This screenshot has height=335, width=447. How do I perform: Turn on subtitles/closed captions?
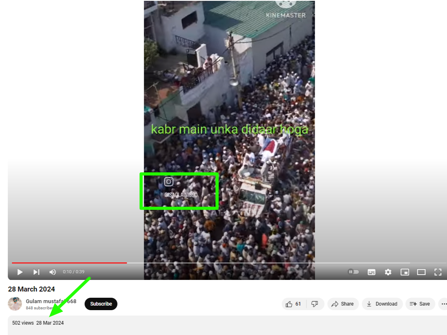(371, 272)
